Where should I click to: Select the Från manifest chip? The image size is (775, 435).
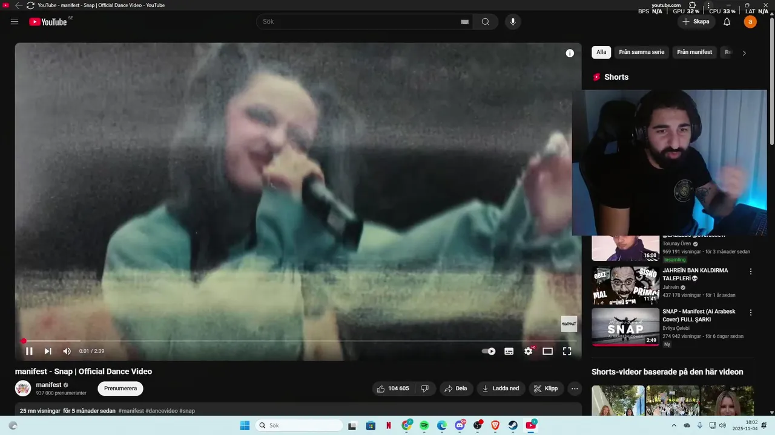pos(694,53)
